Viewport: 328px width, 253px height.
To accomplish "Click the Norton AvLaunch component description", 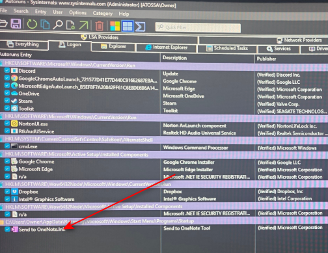I will 195,126.
